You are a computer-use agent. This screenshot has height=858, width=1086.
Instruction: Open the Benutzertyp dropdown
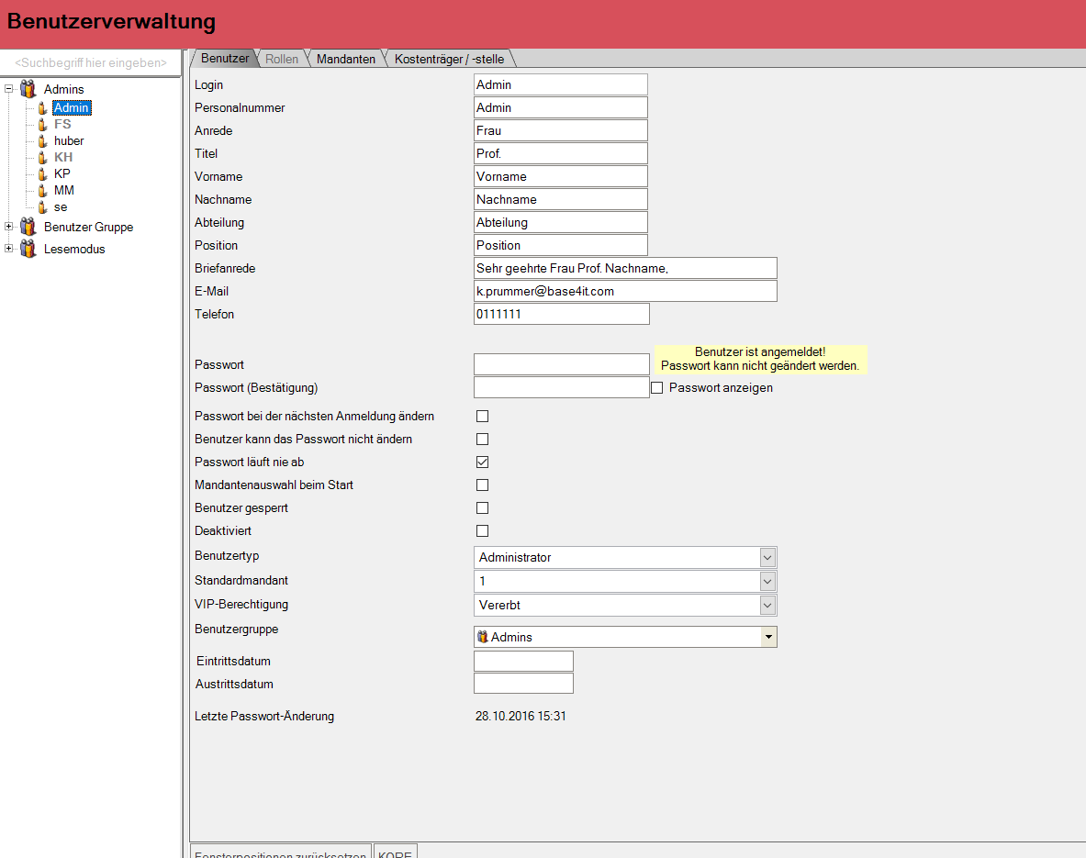[x=767, y=557]
